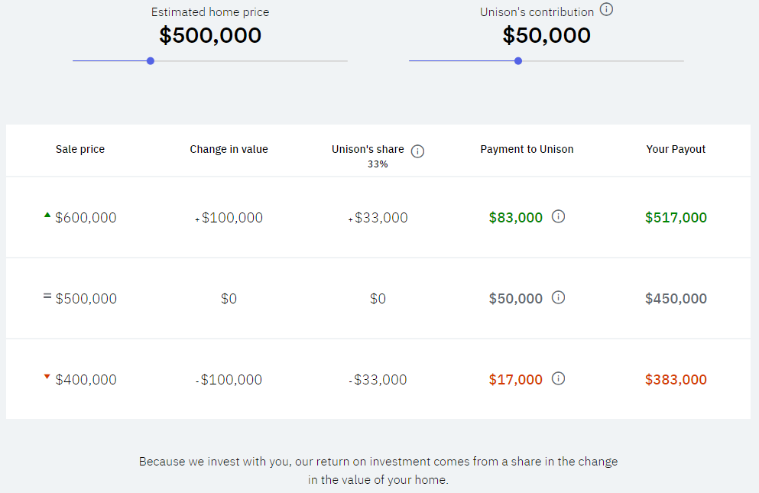759x493 pixels.
Task: Click the Change in value column header
Action: coord(229,149)
